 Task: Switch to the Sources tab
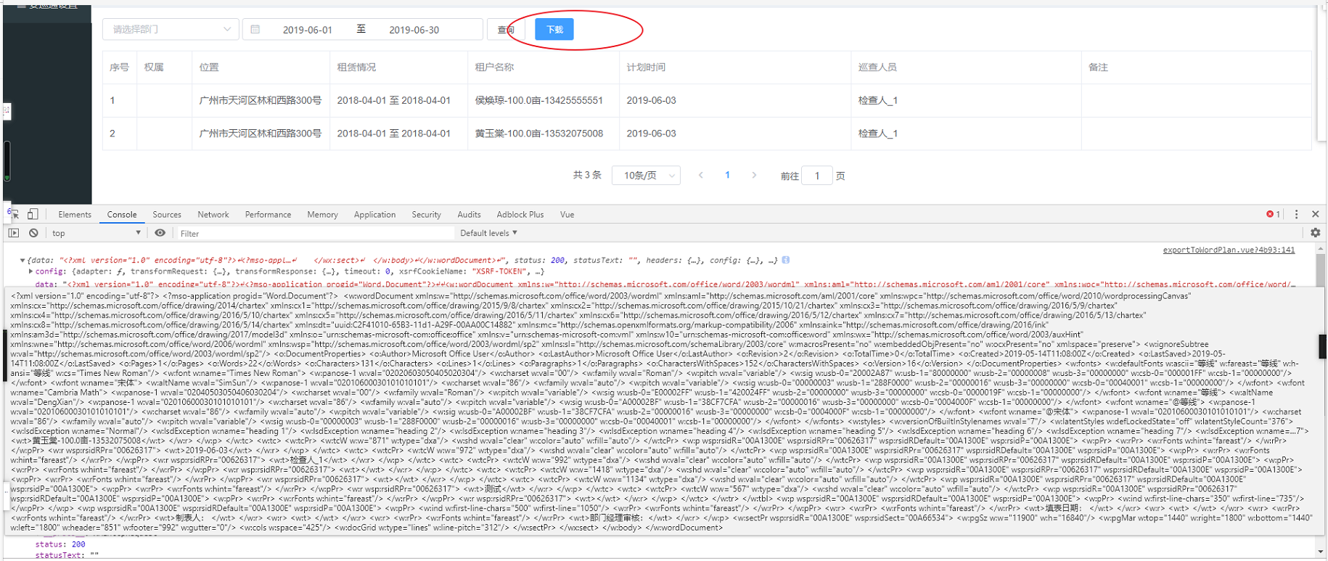167,215
